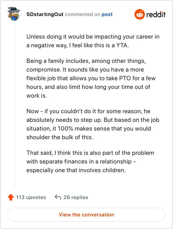The width and height of the screenshot is (173, 229).
Task: Click the orange Reddit Snoo logo icon
Action: [140, 14]
